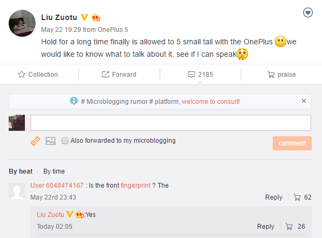Open the 2185 comments bubble icon

192,75
